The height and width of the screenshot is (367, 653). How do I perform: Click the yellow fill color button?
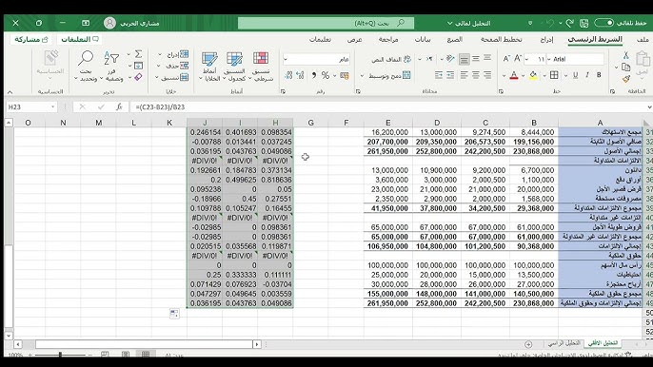(533, 76)
